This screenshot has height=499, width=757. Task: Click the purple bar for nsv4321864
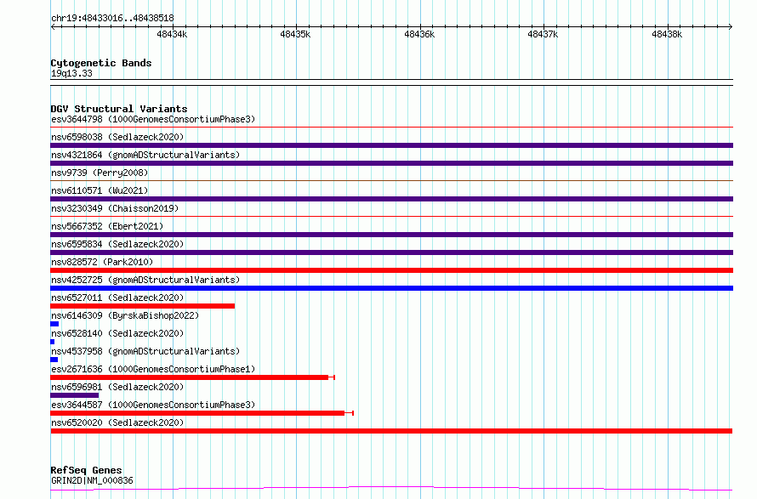coord(391,163)
